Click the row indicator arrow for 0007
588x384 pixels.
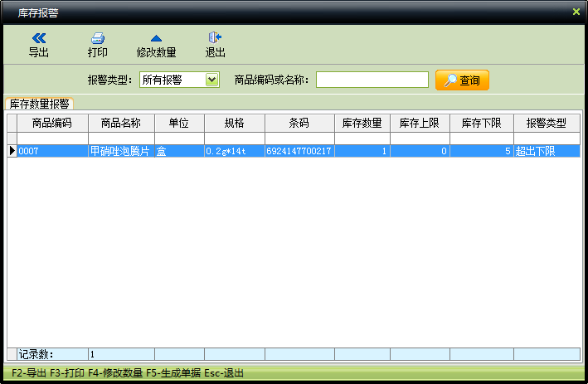click(x=12, y=151)
